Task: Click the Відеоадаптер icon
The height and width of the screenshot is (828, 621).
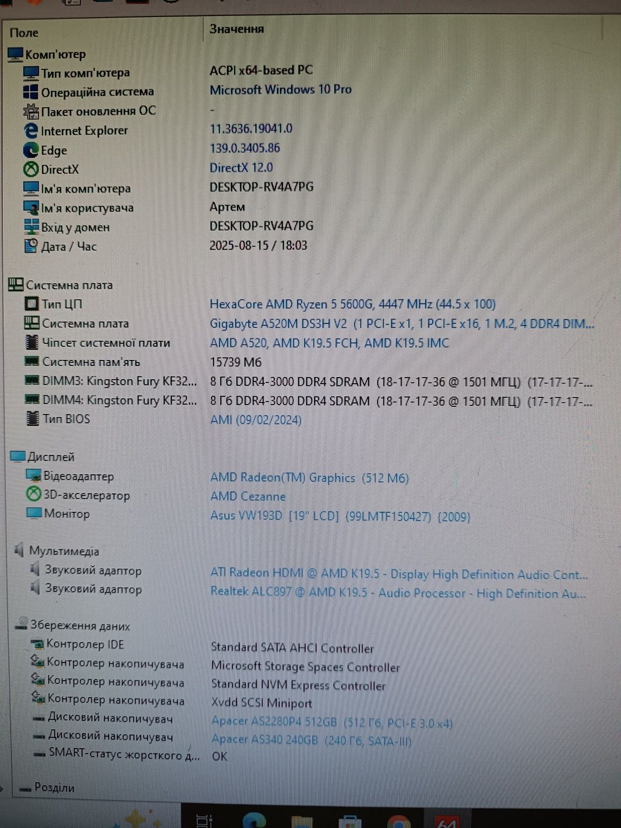Action: tap(34, 476)
